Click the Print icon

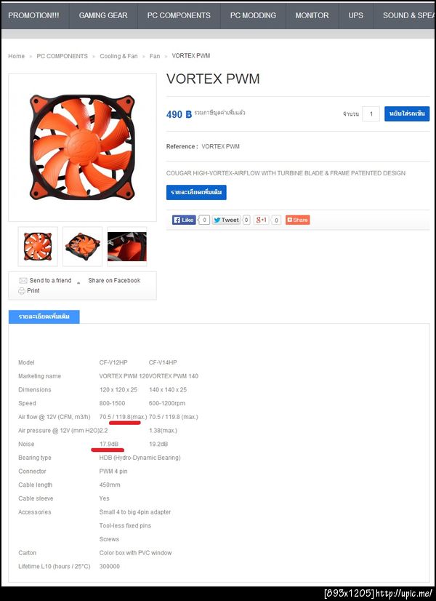(22, 291)
